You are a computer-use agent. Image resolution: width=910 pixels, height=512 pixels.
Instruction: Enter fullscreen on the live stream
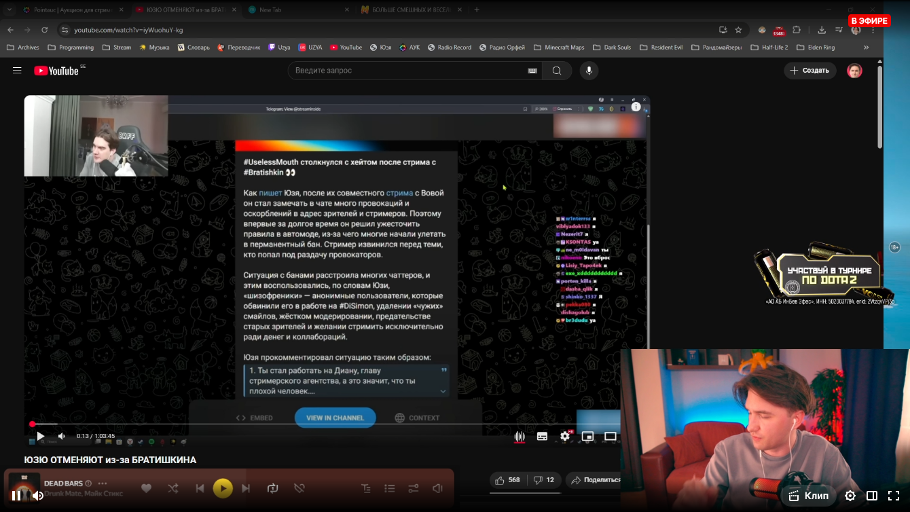tap(894, 496)
